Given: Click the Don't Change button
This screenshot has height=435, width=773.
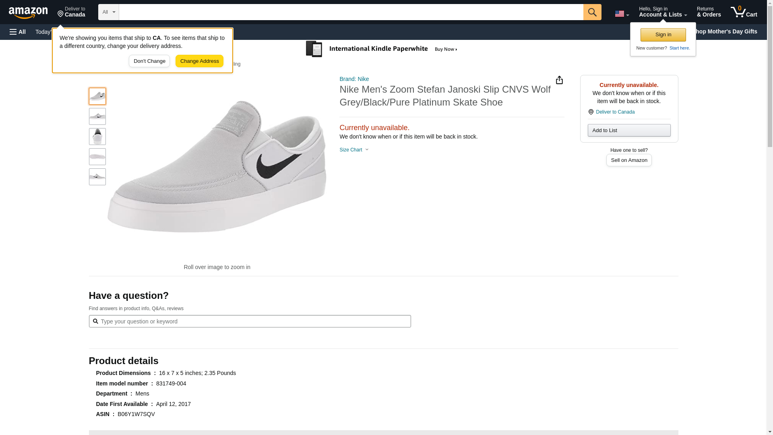Looking at the screenshot, I should (x=149, y=61).
